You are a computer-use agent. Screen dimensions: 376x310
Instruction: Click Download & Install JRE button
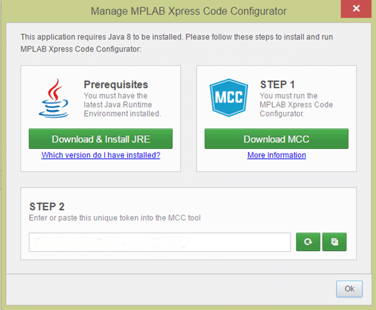tap(101, 138)
